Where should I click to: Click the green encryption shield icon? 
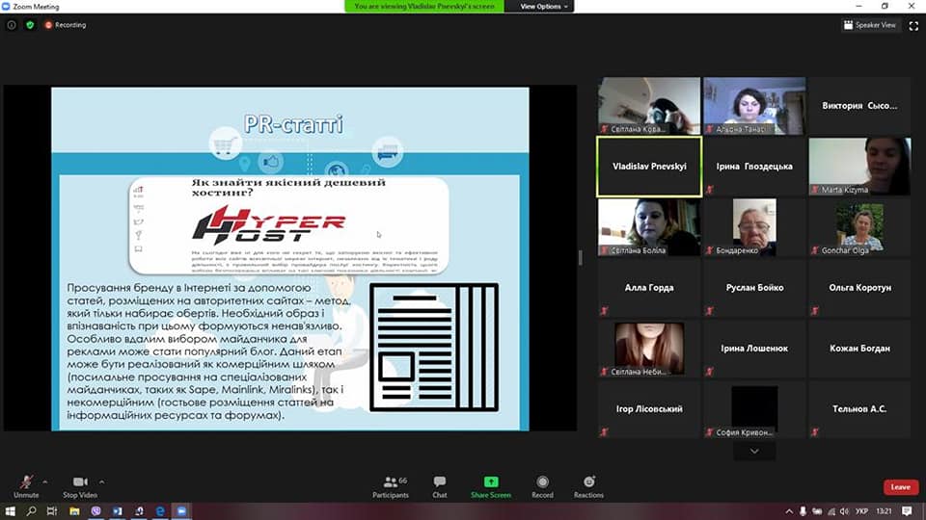(x=30, y=25)
